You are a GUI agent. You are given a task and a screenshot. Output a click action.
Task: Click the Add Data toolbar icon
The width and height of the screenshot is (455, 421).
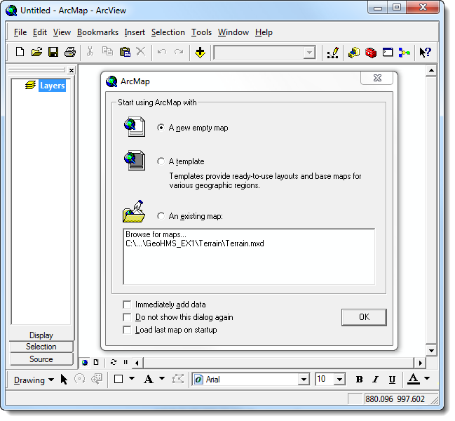200,52
